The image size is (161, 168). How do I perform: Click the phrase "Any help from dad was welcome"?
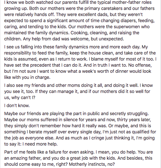pos(56,39)
